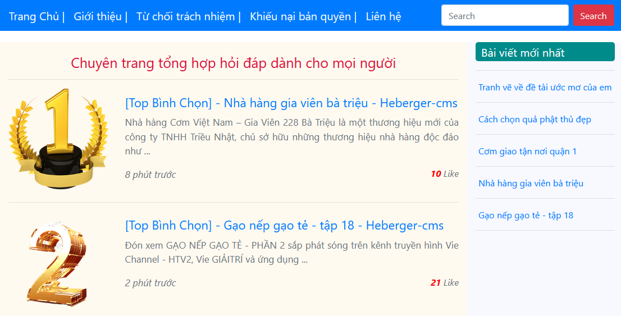Viewport: 621px width, 316px height.
Task: Open sidebar link Tranh vẽ về đề tài ước mơ
Action: pyautogui.click(x=545, y=87)
